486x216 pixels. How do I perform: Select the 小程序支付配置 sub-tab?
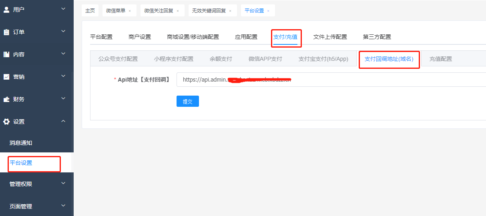pyautogui.click(x=174, y=59)
